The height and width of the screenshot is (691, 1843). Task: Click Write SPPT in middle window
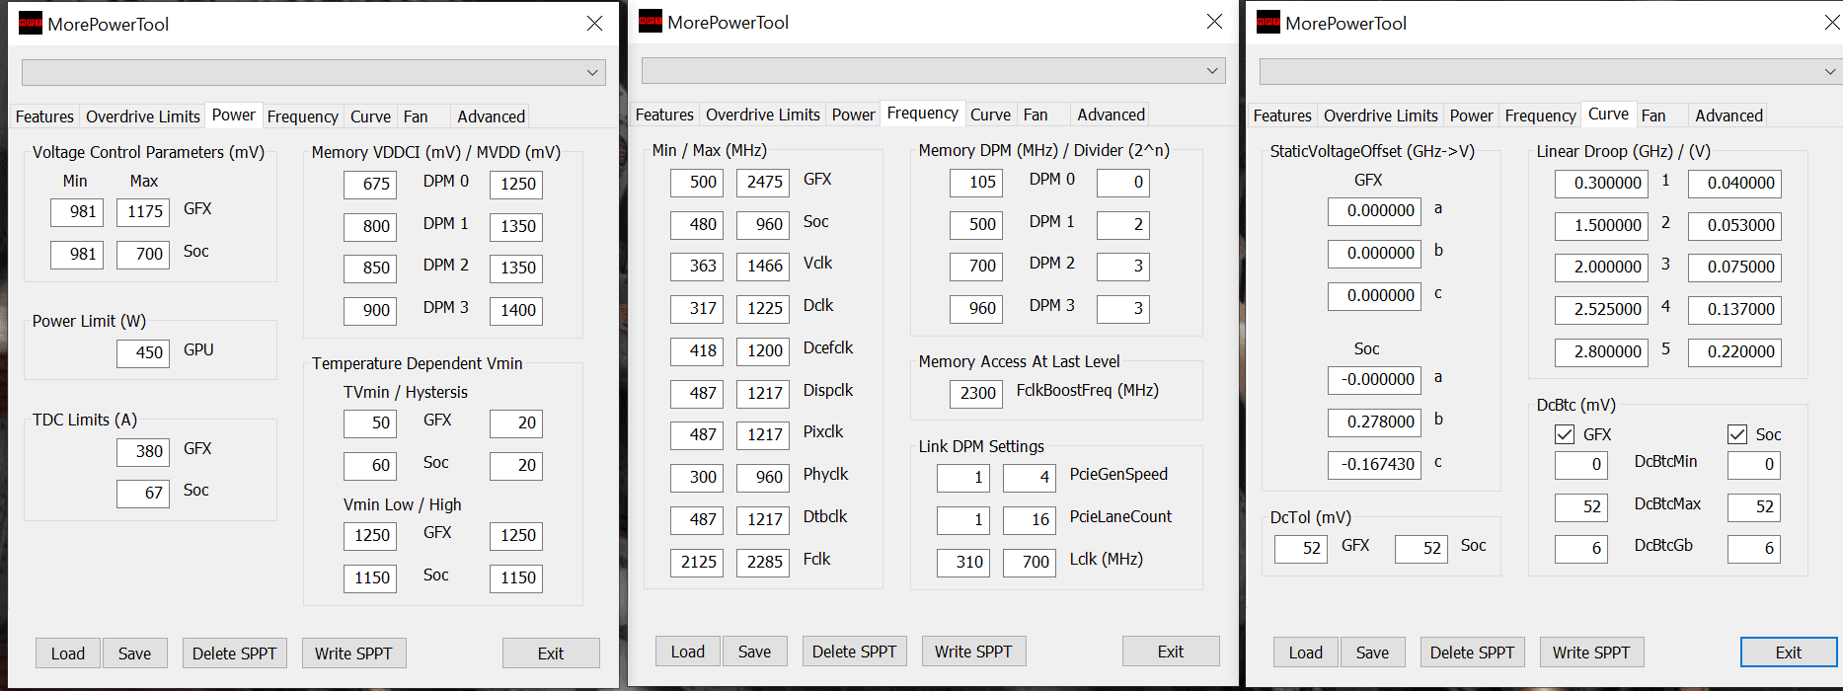point(973,652)
